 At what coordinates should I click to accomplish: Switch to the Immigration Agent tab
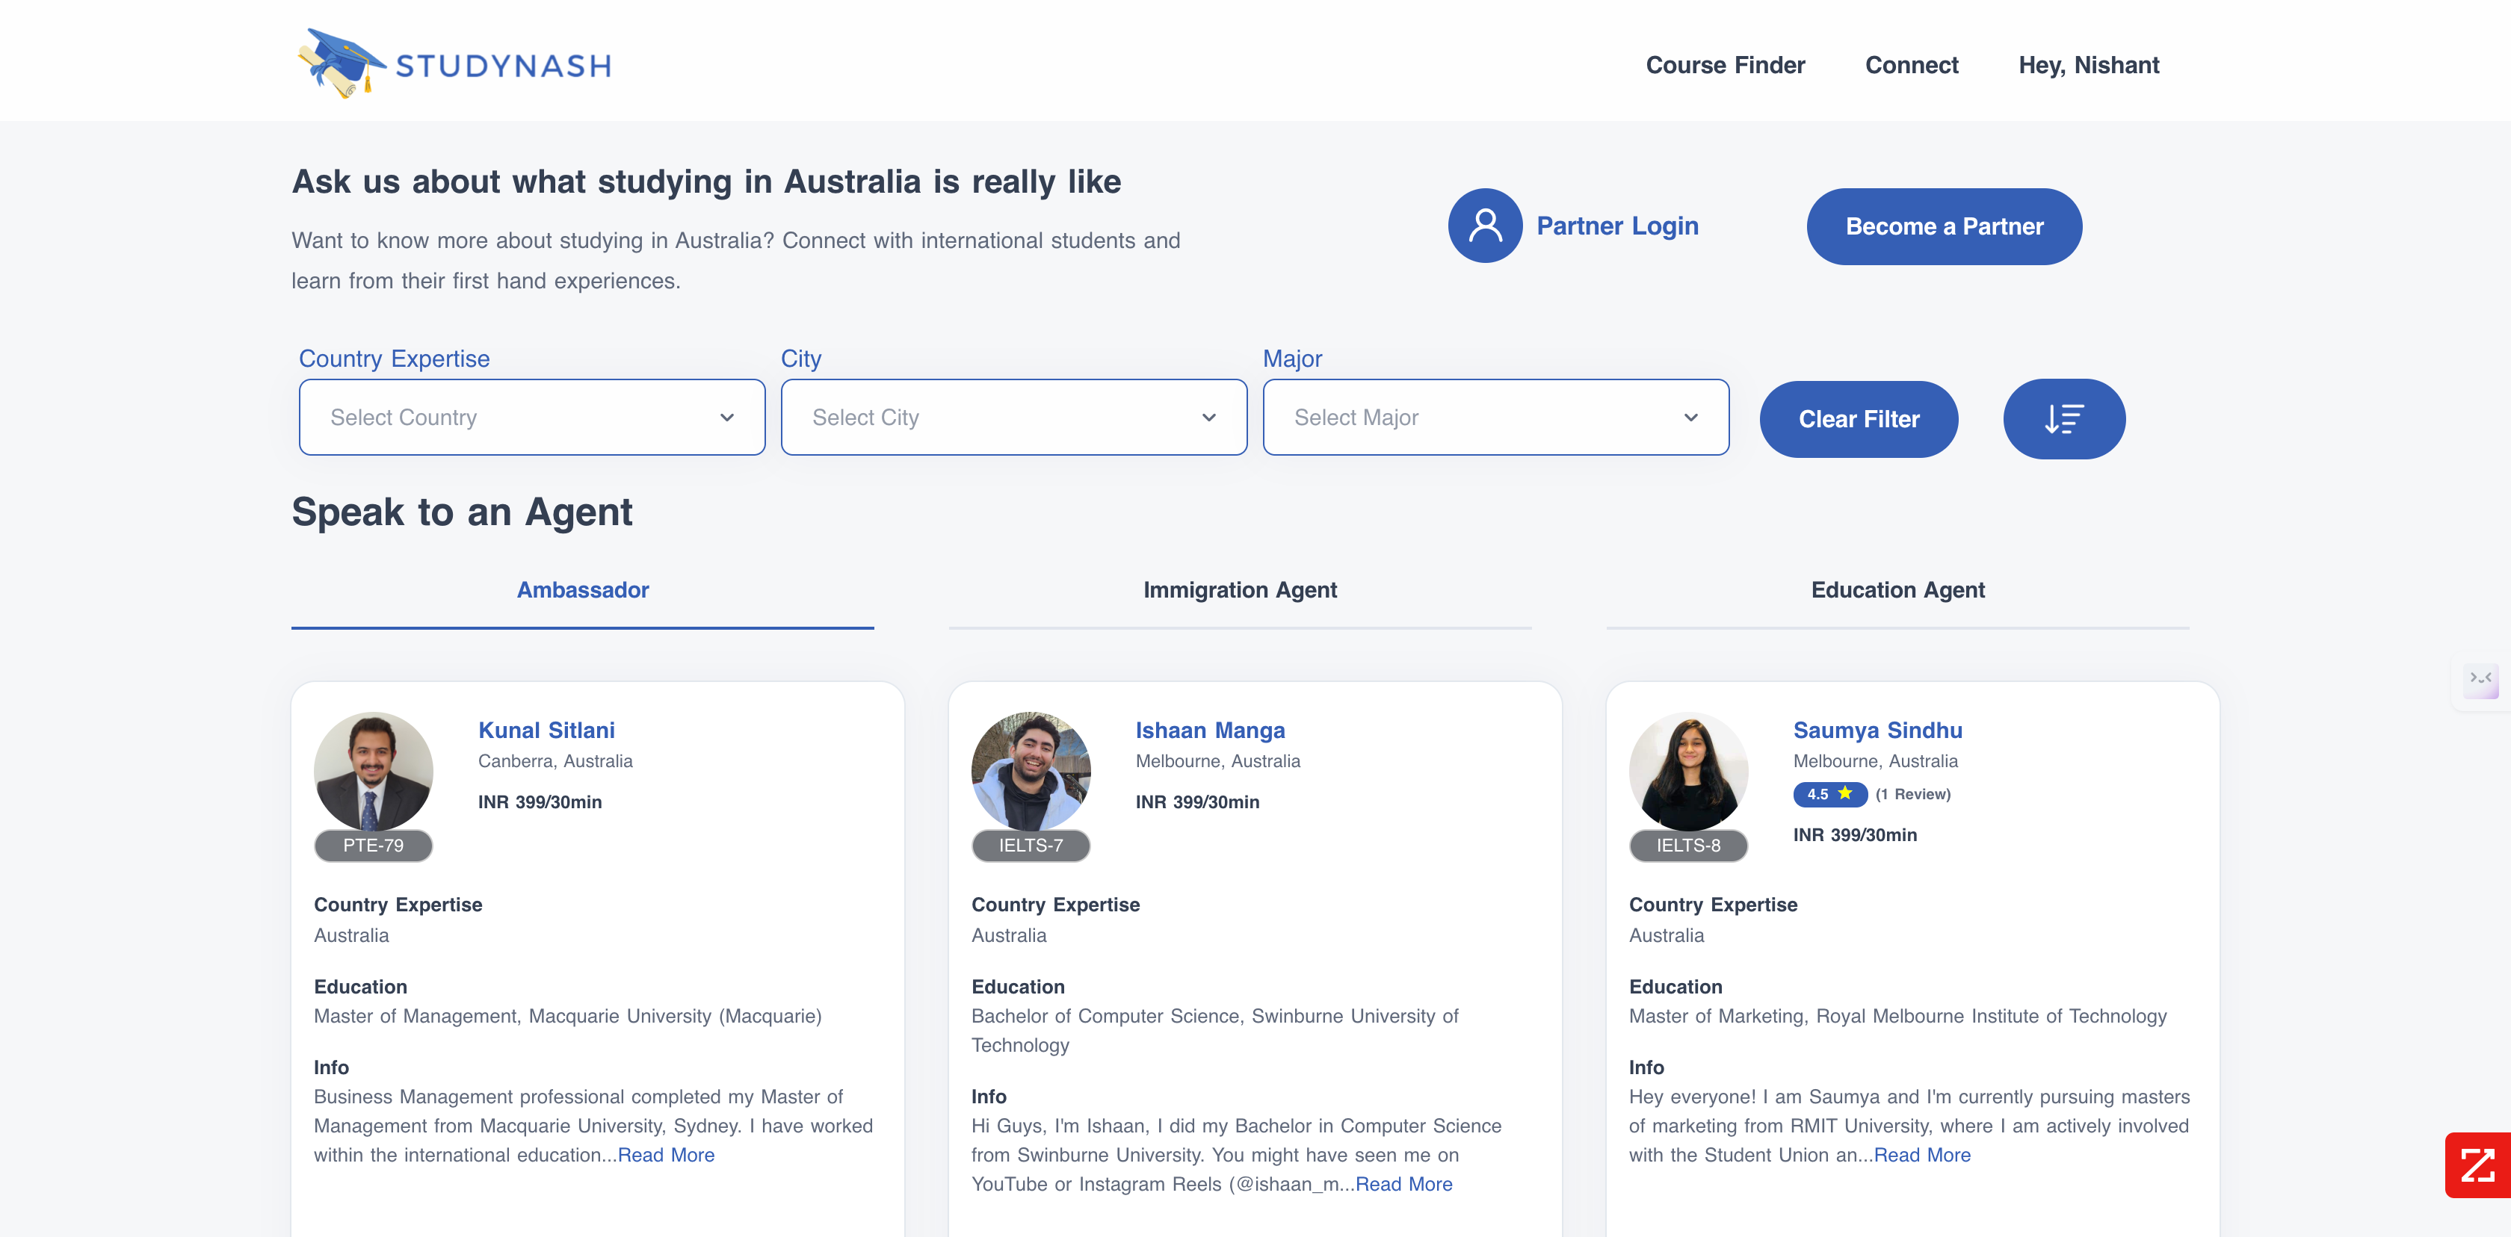tap(1240, 590)
